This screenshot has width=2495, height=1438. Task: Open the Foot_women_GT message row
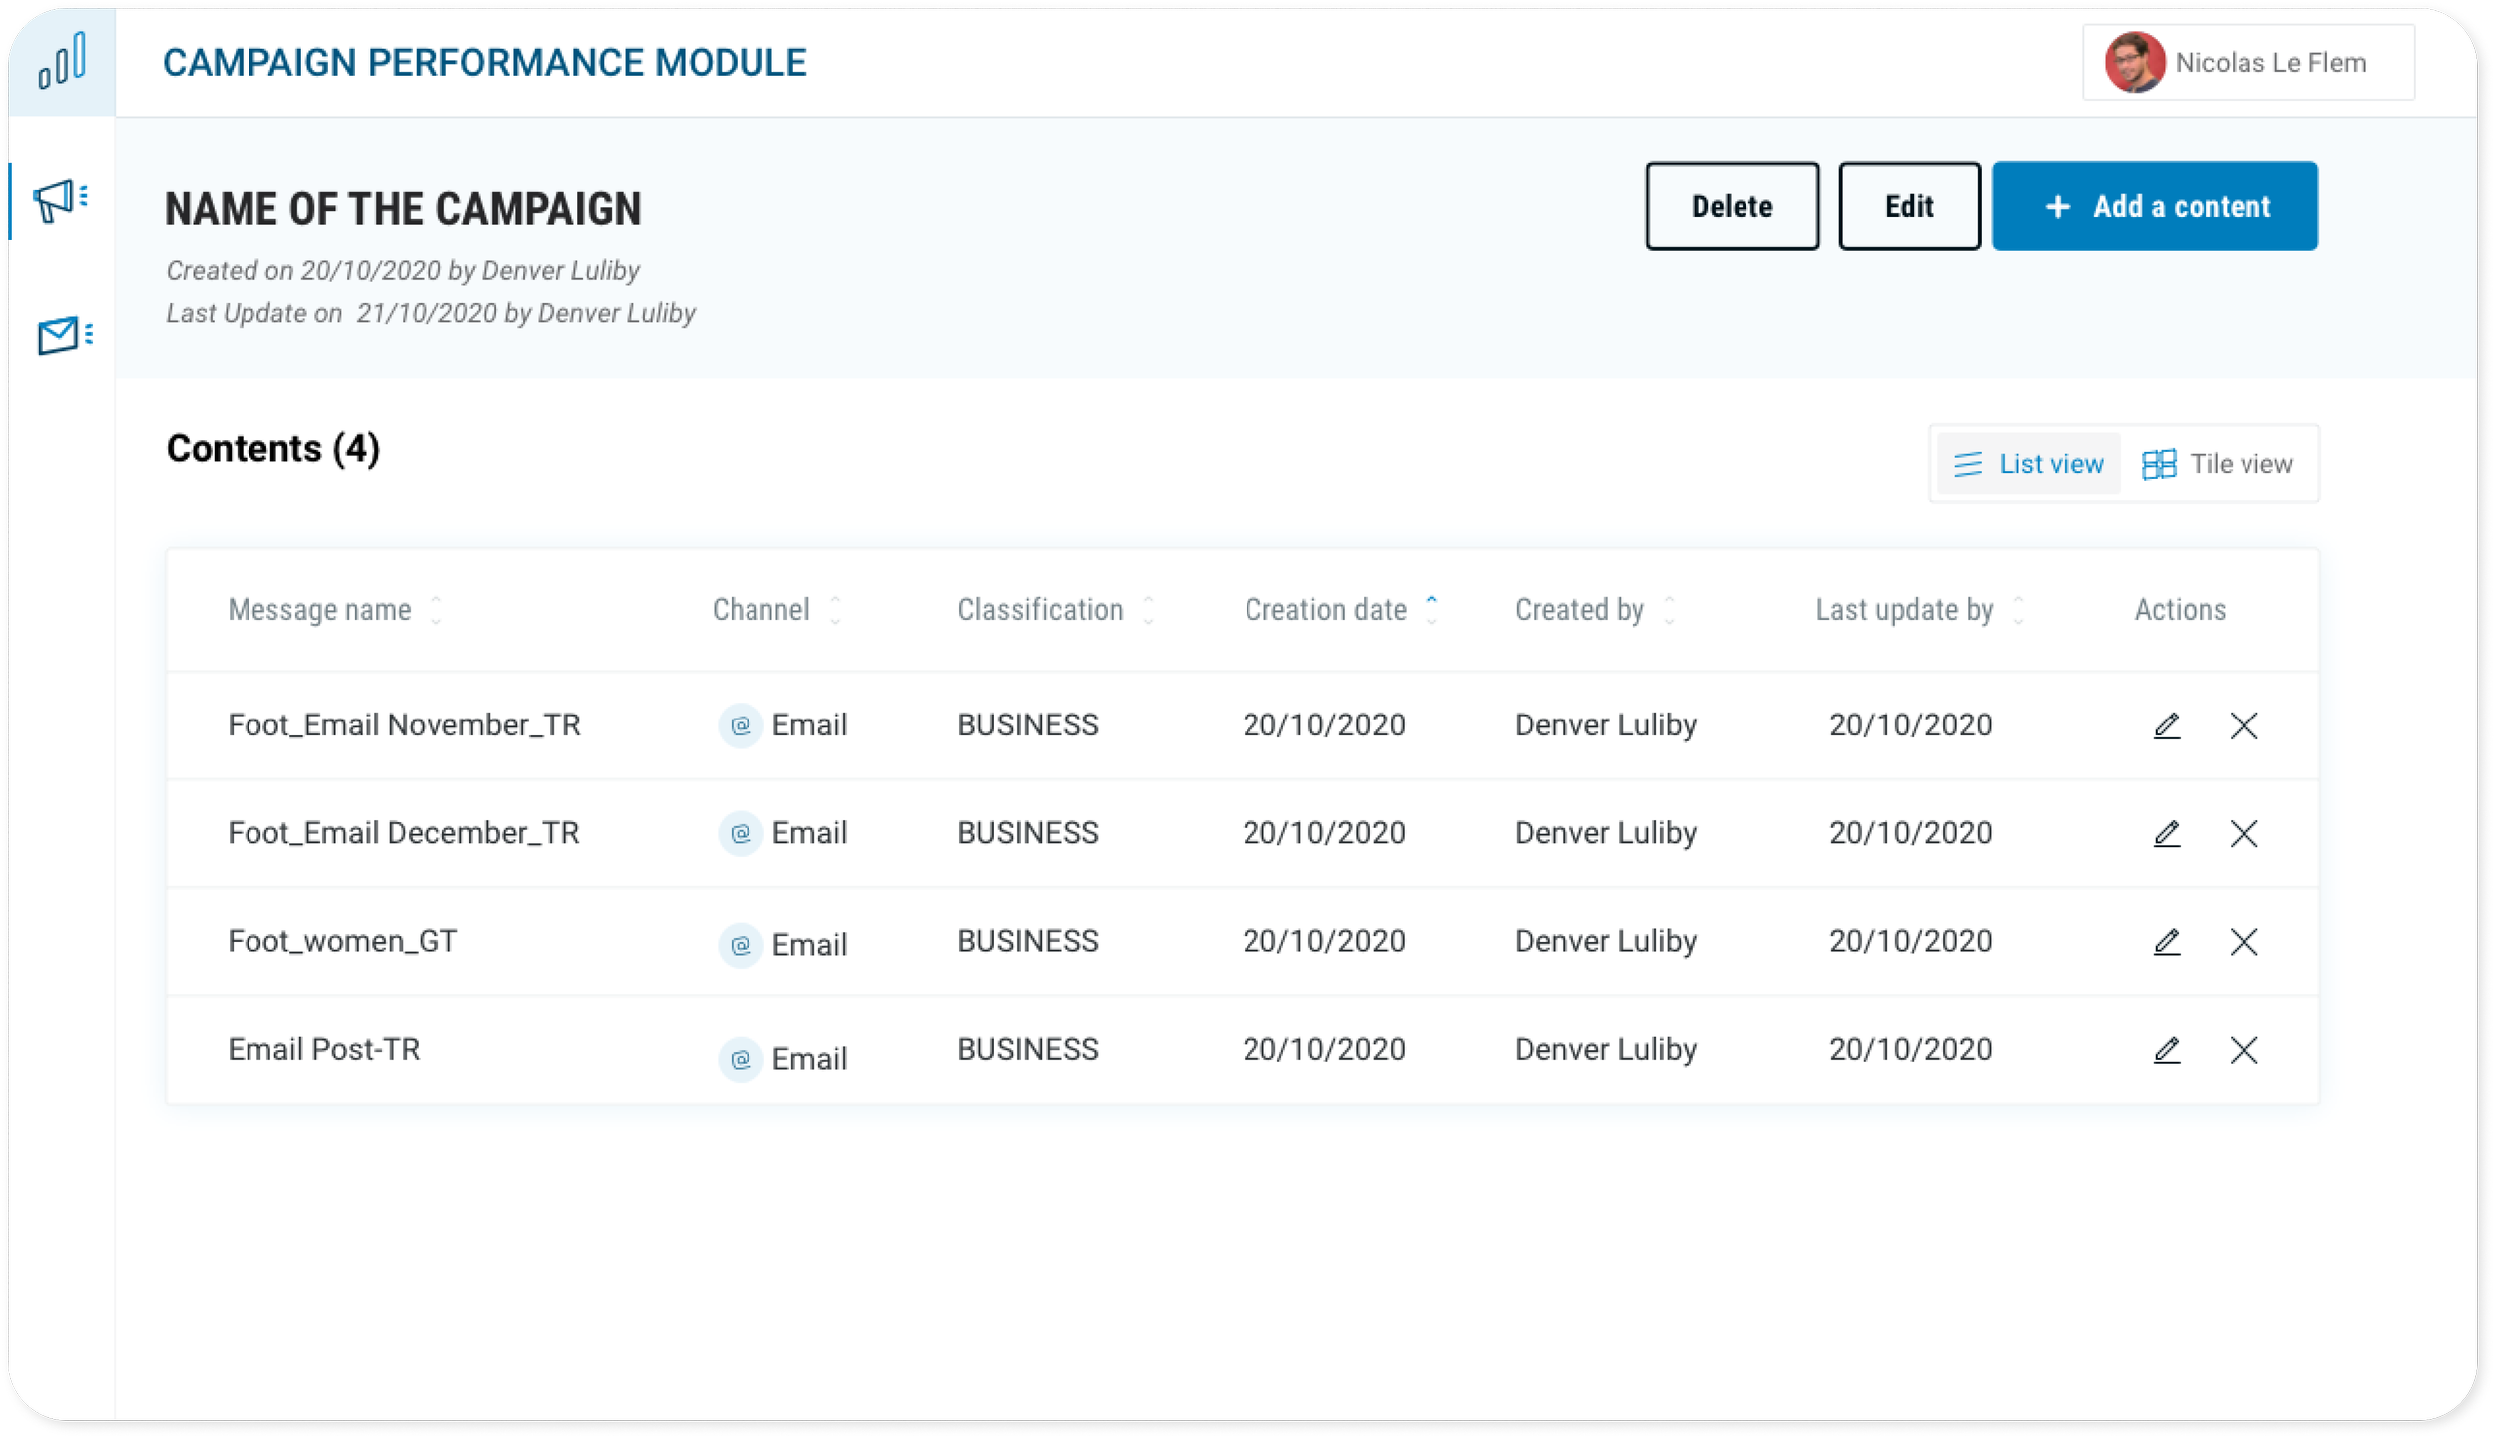[x=1243, y=941]
